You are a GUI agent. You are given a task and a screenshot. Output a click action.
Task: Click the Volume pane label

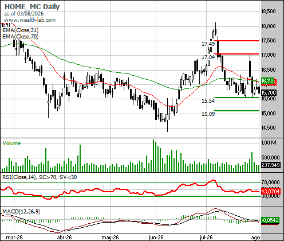pos(11,143)
